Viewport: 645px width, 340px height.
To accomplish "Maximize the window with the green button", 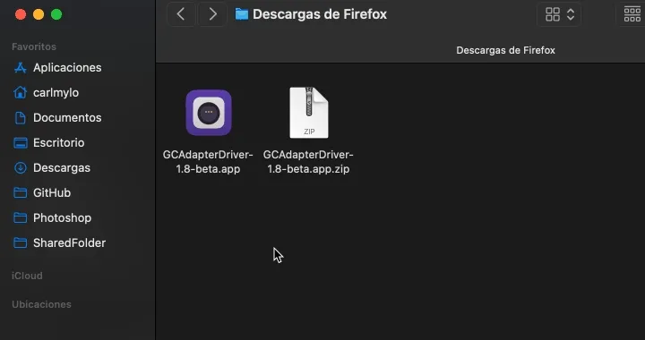I will pos(56,15).
